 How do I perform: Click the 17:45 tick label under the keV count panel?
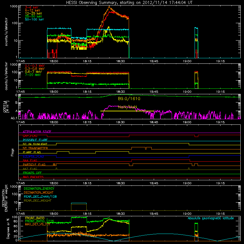[20, 61]
